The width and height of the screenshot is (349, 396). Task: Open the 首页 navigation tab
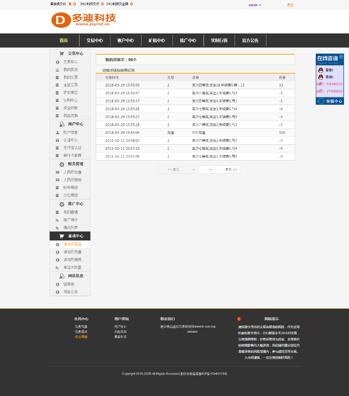pyautogui.click(x=64, y=40)
